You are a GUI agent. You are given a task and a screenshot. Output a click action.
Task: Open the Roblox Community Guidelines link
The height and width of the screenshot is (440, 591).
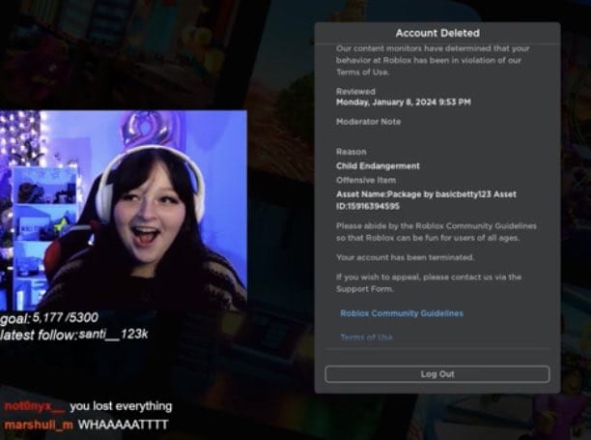pyautogui.click(x=402, y=313)
